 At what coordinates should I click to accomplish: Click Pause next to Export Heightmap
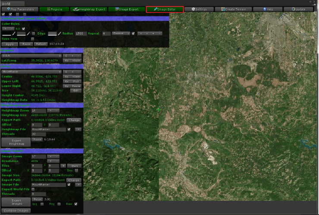(37, 140)
